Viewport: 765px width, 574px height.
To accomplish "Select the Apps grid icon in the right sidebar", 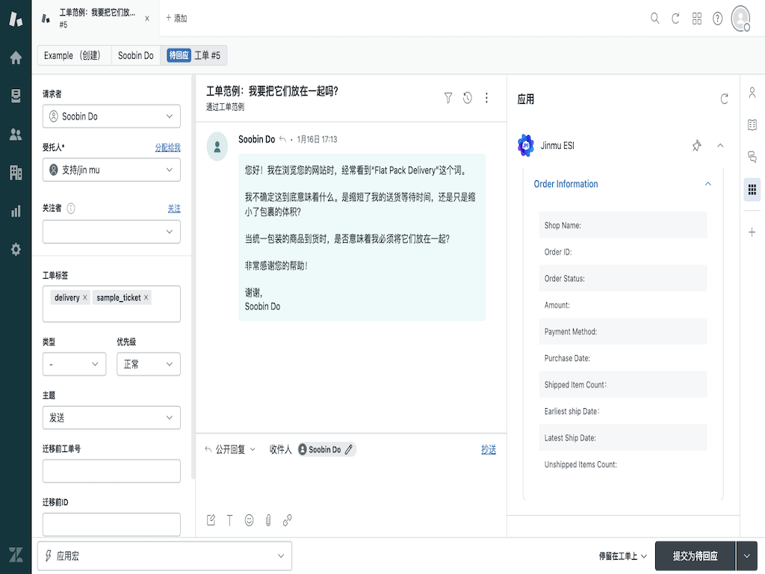I will coord(752,190).
